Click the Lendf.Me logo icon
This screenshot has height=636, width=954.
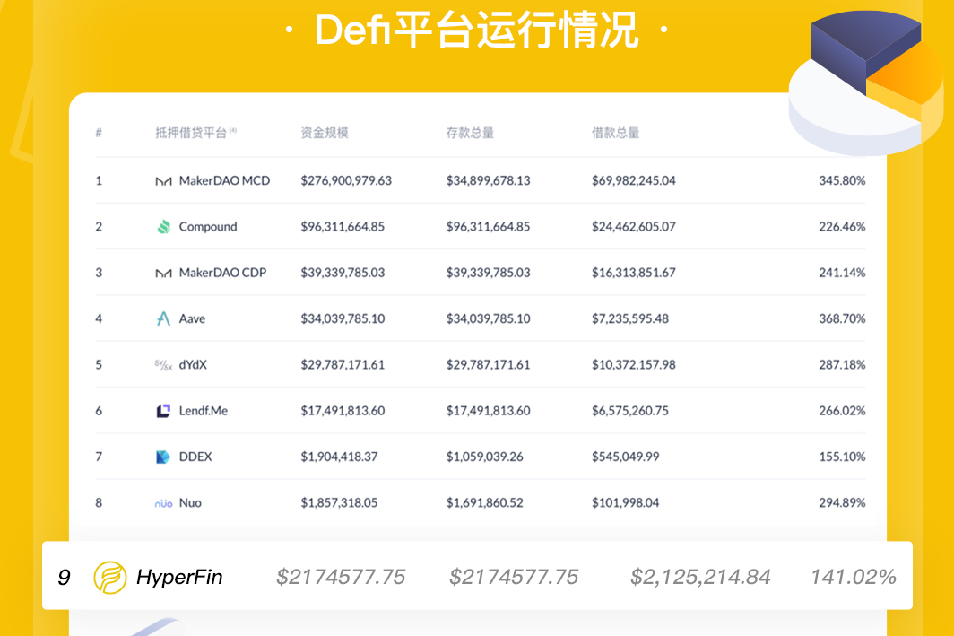point(163,411)
